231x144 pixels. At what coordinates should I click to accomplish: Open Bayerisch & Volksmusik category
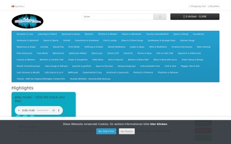click(189, 53)
